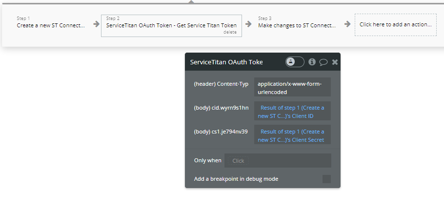This screenshot has width=444, height=209.
Task: Click the arrow between Step 1 and Step 2
Action: pos(96,24)
